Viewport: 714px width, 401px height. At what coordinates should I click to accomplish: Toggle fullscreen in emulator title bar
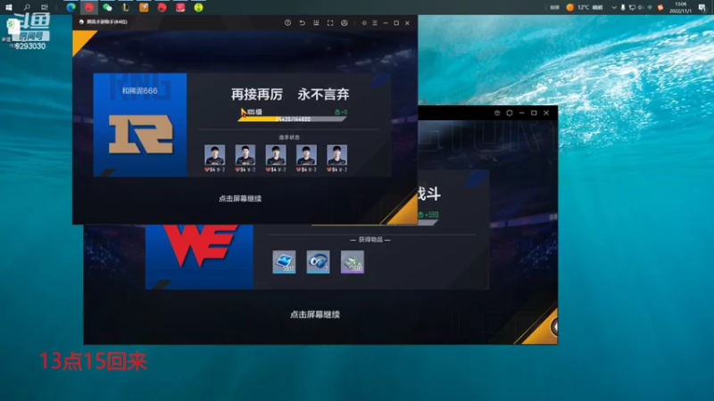coord(330,23)
